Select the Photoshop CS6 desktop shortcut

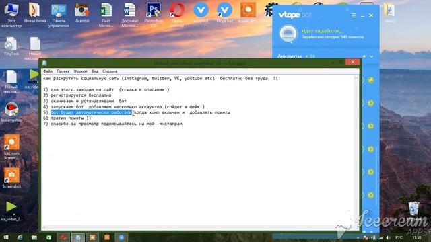pyautogui.click(x=154, y=15)
